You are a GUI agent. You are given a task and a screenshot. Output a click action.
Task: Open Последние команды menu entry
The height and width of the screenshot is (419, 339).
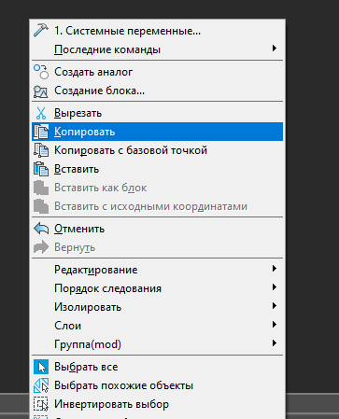(157, 49)
